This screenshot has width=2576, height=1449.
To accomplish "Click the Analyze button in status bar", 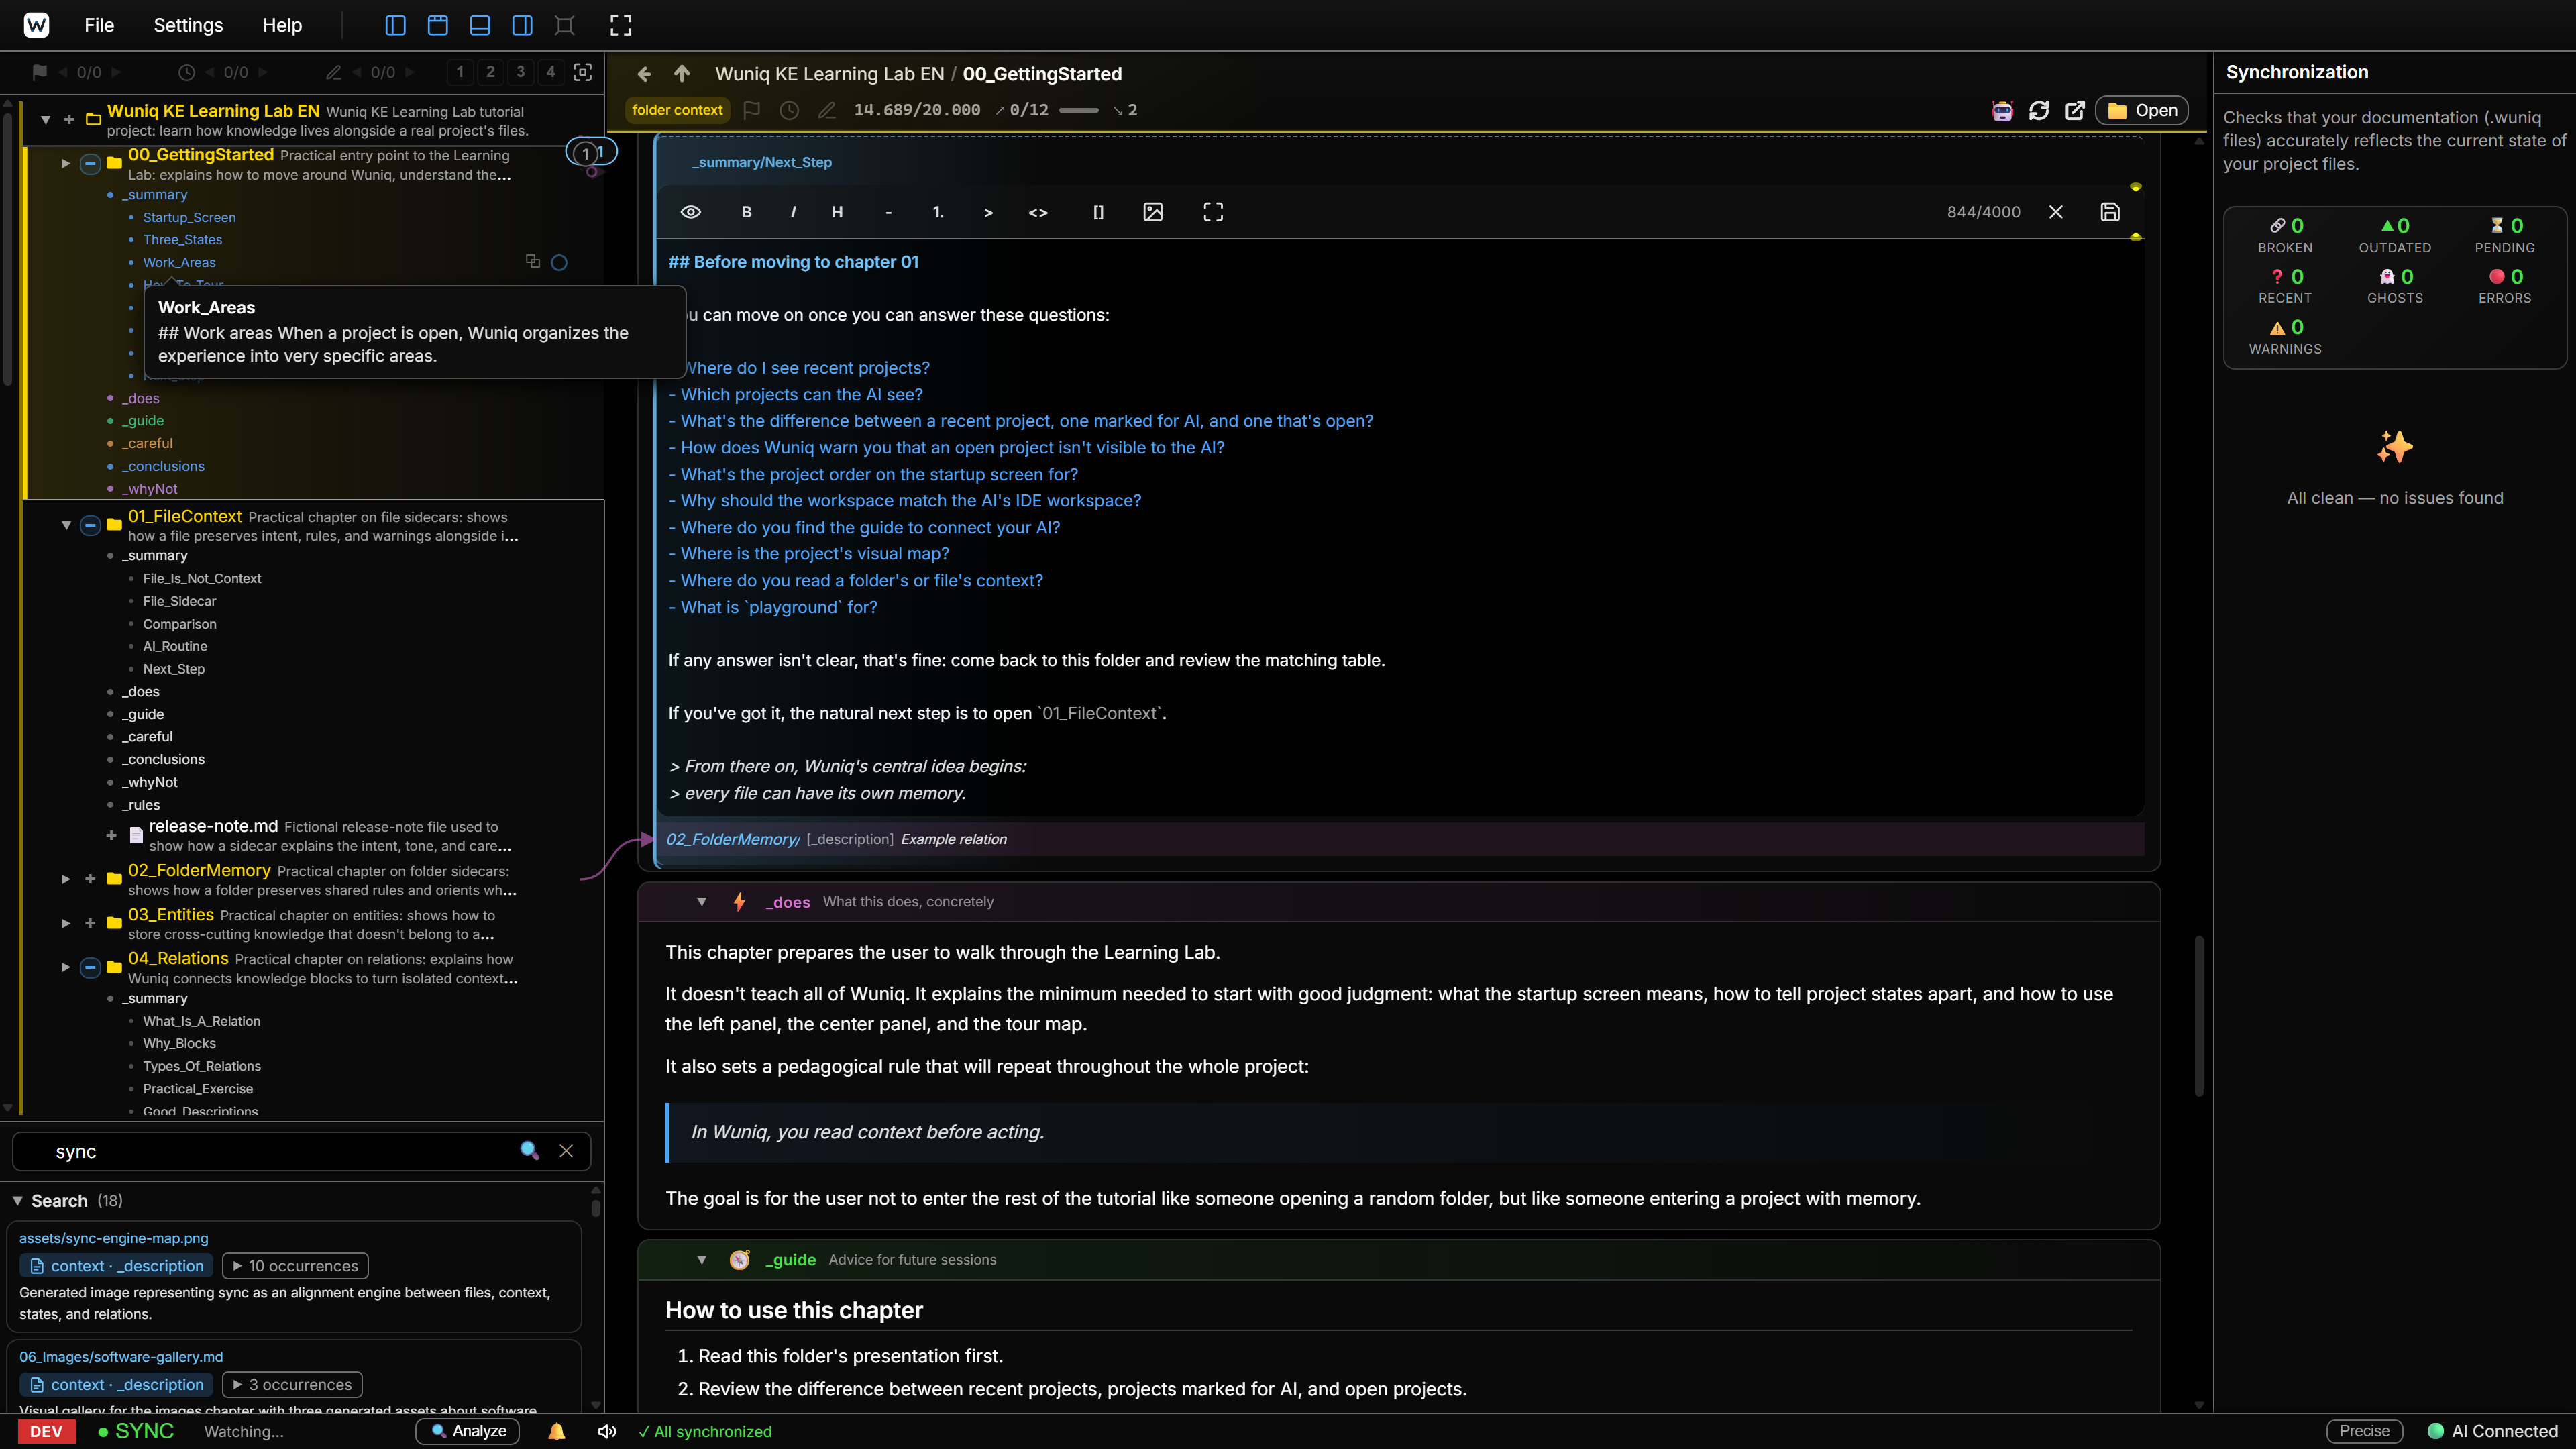I will (x=468, y=1431).
